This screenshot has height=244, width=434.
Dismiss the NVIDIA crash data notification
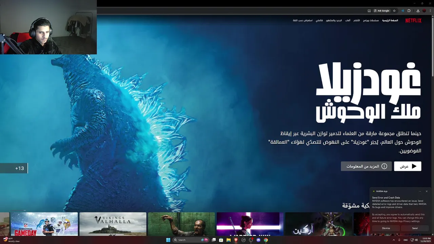[x=386, y=228]
